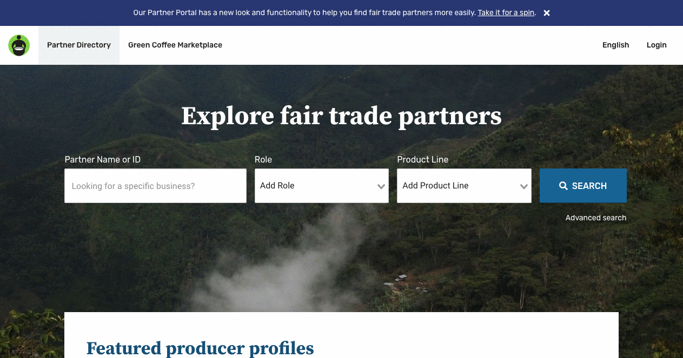Click the chevron arrow in the Role field
The image size is (683, 358).
(381, 186)
